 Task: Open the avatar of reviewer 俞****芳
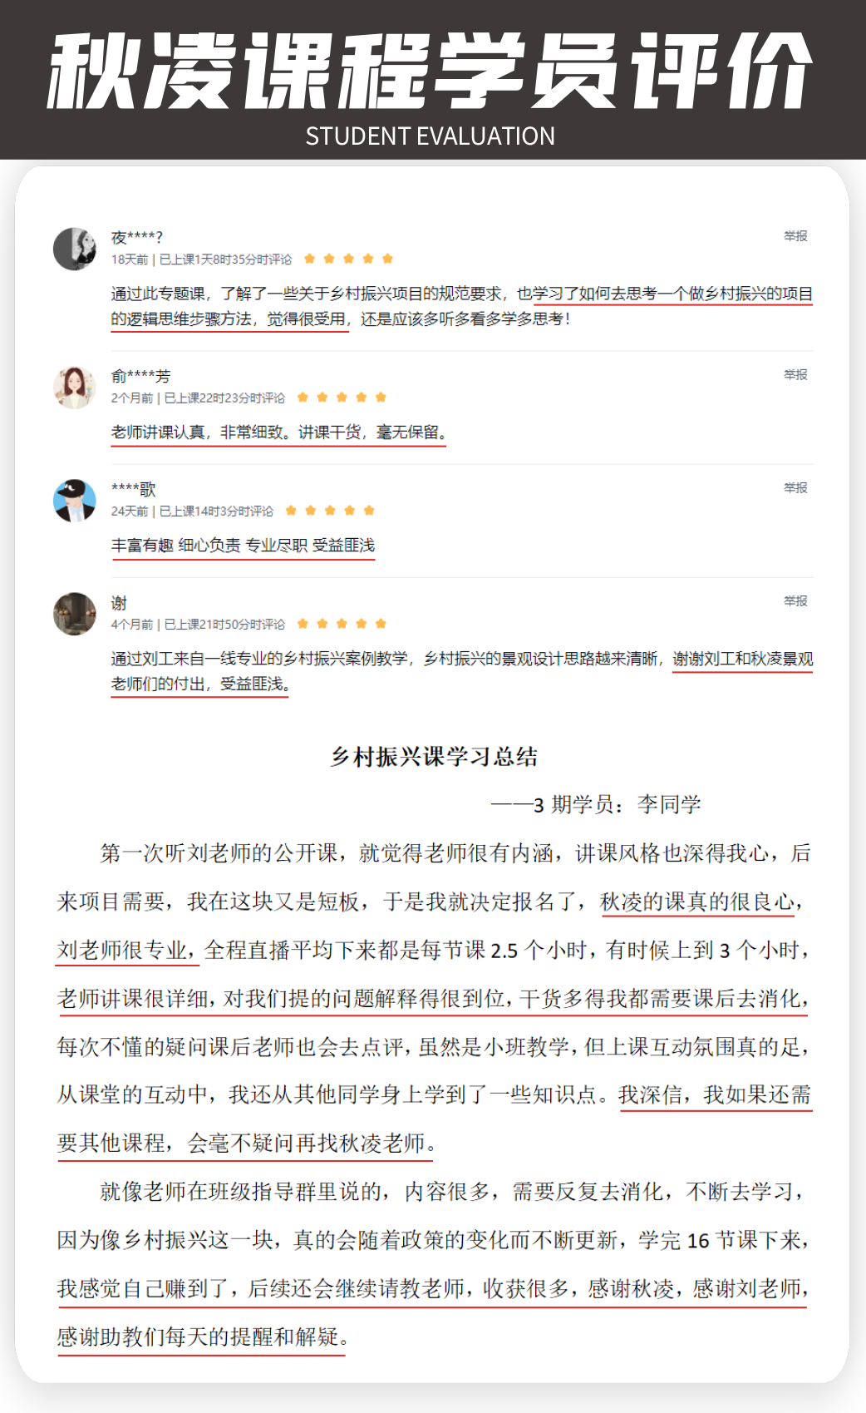pos(75,388)
